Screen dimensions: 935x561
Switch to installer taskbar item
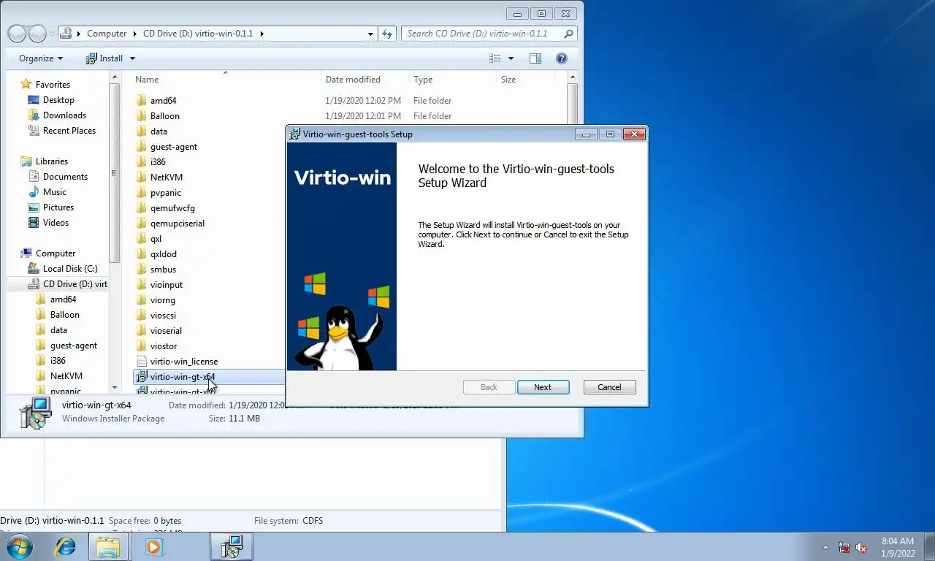[x=232, y=546]
